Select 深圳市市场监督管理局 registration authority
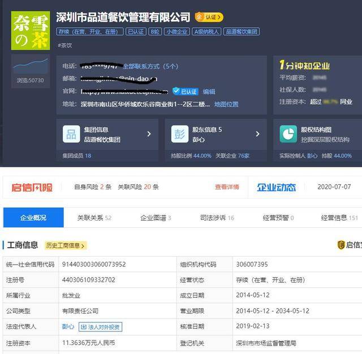The width and height of the screenshot is (362, 354). click(x=266, y=343)
